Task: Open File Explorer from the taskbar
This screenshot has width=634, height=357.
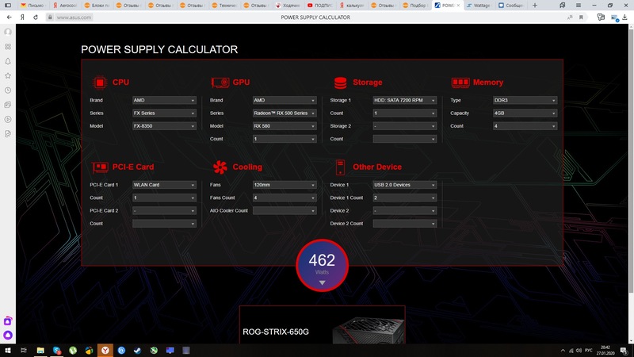Action: (x=40, y=350)
